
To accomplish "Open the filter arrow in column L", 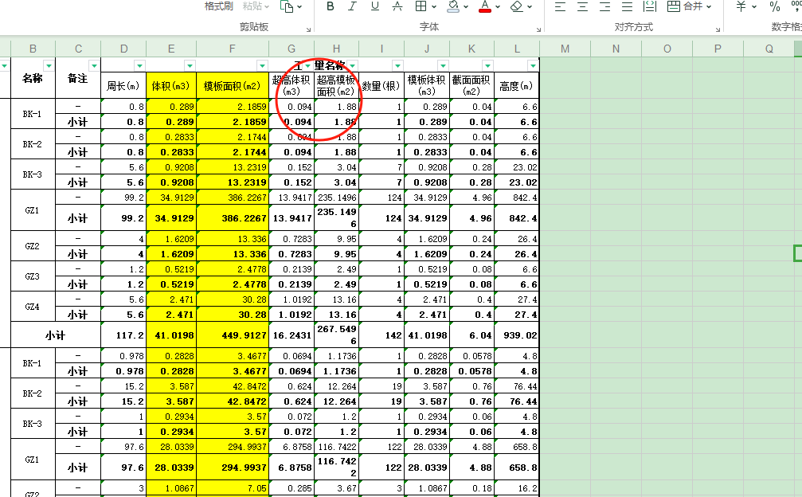I will point(533,65).
